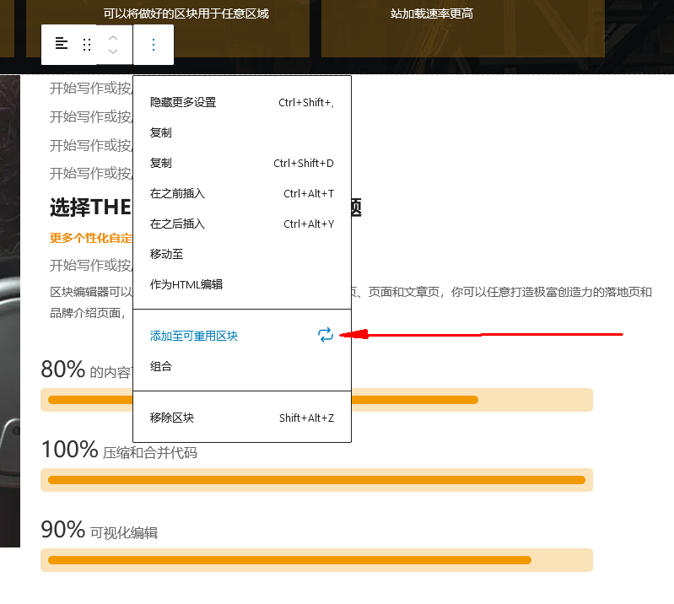The image size is (674, 604).
Task: Click the 选择THE heading text
Action: coord(91,208)
